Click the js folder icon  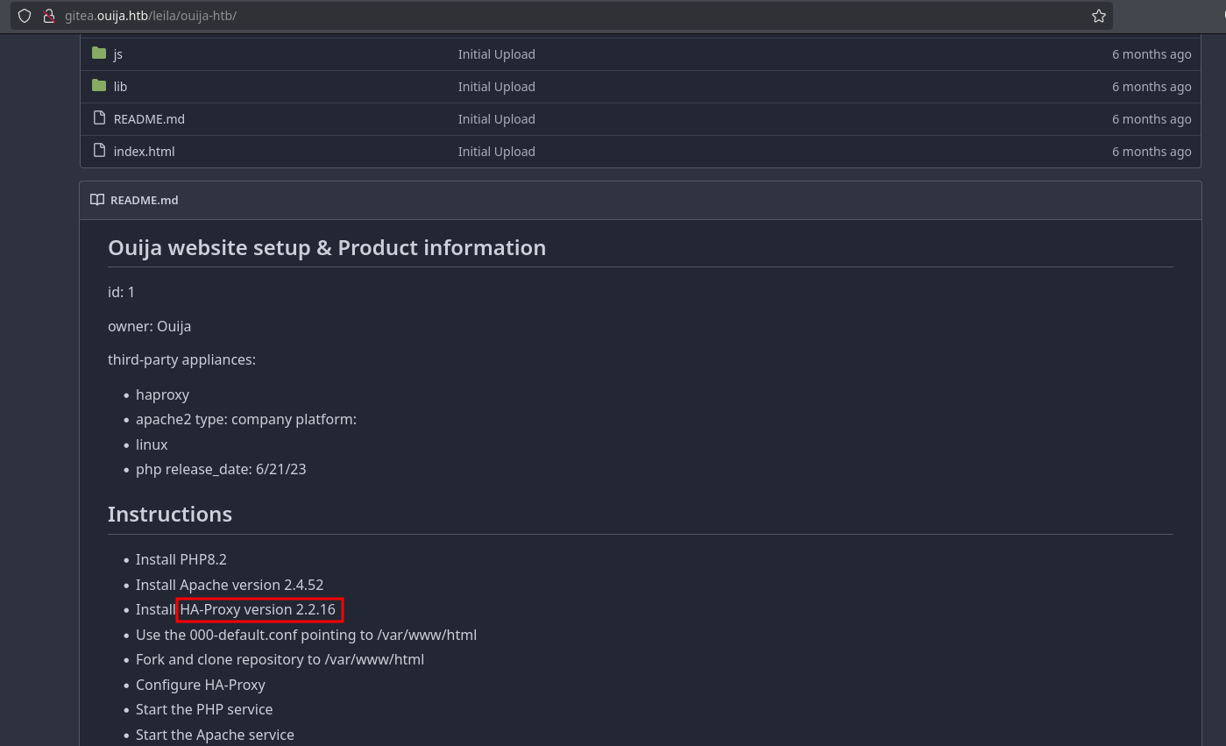pyautogui.click(x=99, y=53)
